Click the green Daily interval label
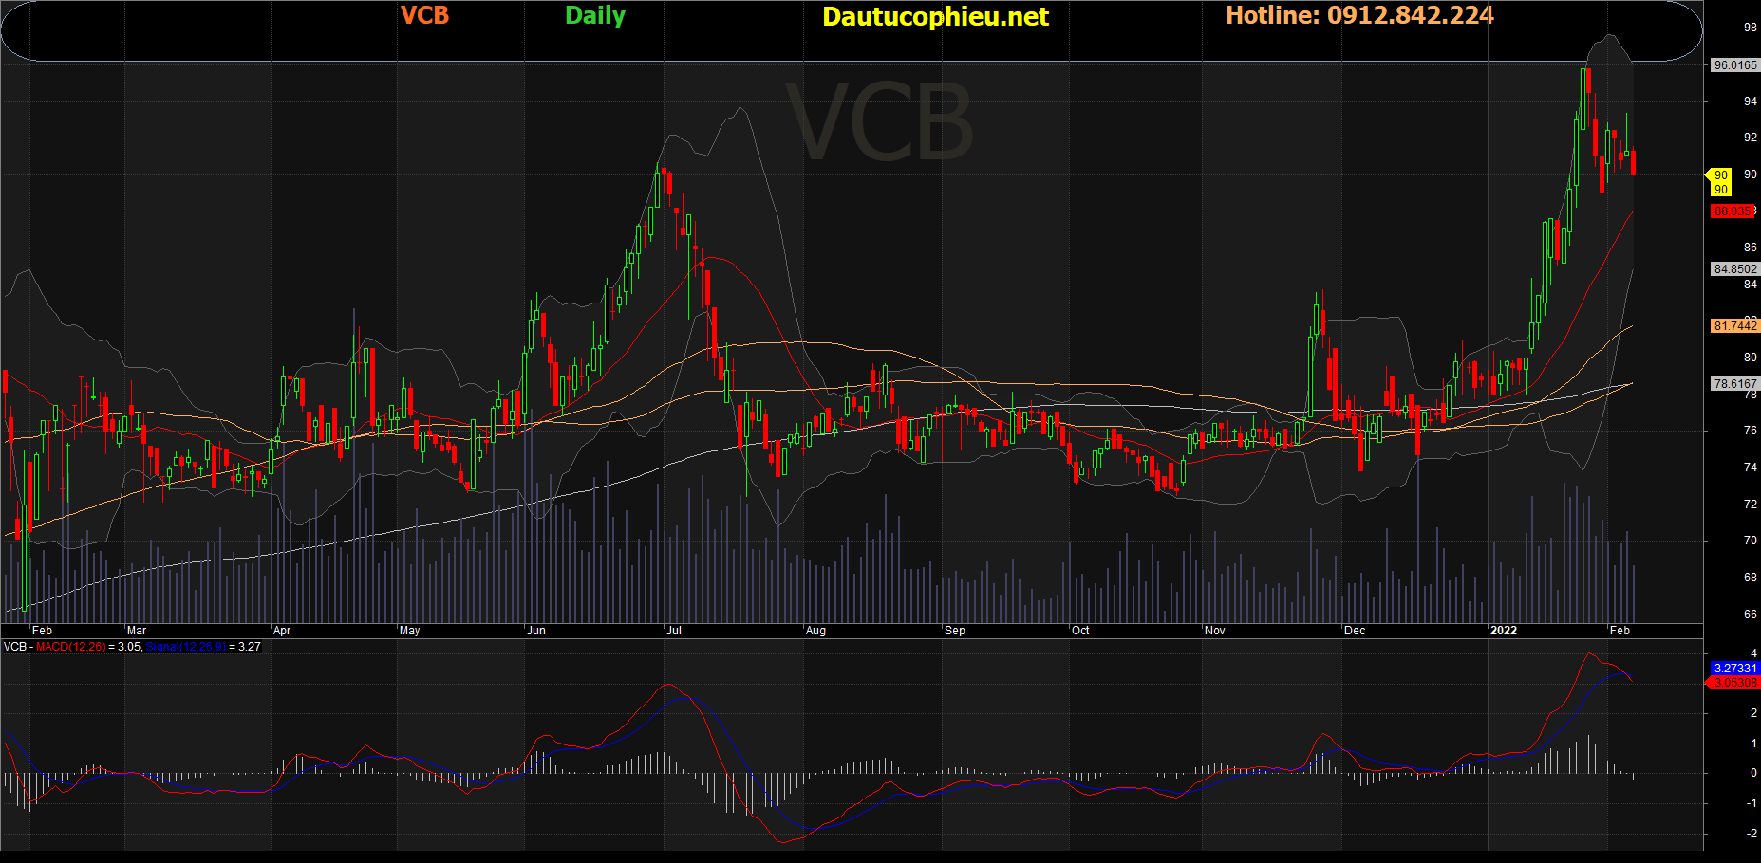Screen dimensions: 1761x863 595,16
